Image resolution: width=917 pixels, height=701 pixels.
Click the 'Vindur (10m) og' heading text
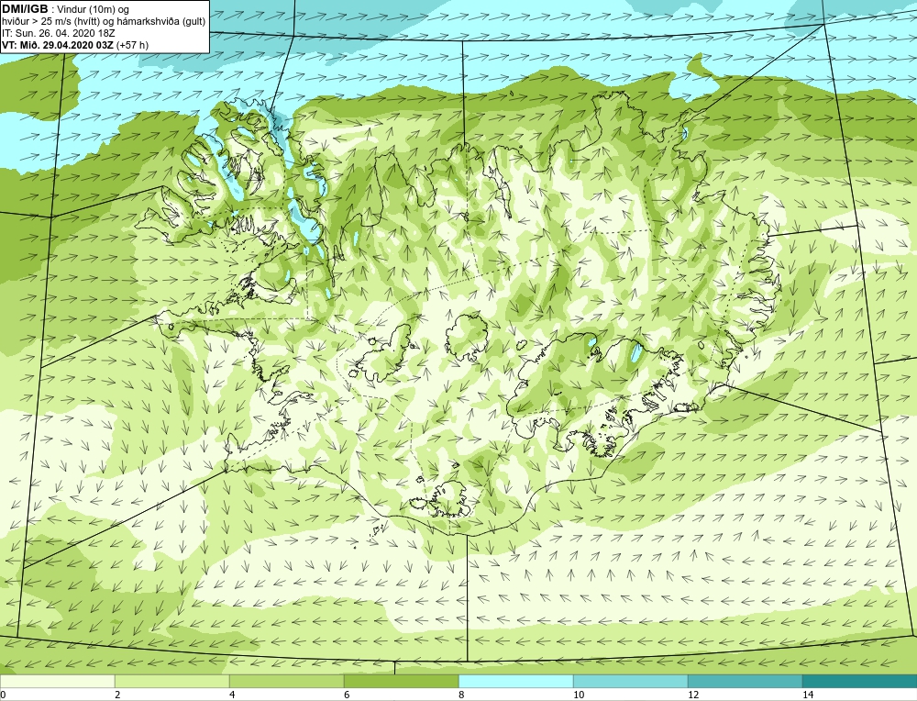tap(93, 10)
